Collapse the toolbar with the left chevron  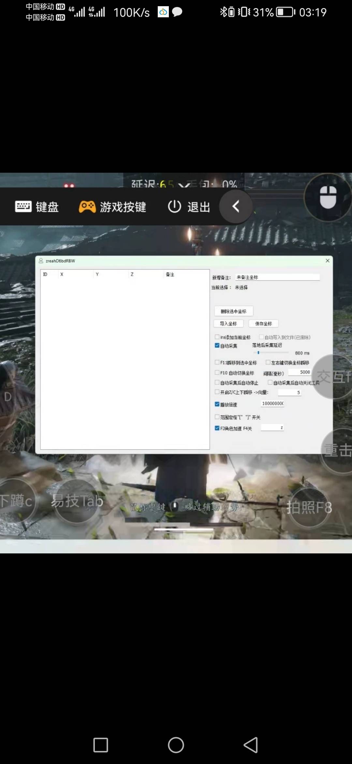tap(236, 206)
